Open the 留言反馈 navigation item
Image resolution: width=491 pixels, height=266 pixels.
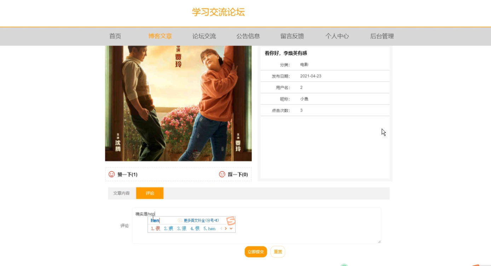[292, 36]
